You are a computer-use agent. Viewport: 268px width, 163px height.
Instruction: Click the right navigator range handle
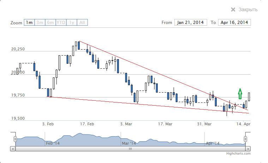[245, 139]
